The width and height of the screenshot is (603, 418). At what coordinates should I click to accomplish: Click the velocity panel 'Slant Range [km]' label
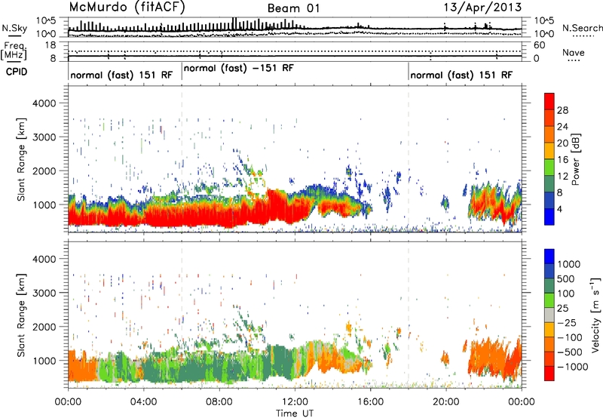point(21,315)
